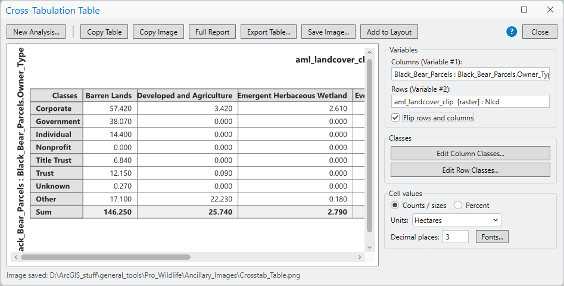Image resolution: width=564 pixels, height=286 pixels.
Task: Select the Corporate row label
Action: pyautogui.click(x=57, y=108)
